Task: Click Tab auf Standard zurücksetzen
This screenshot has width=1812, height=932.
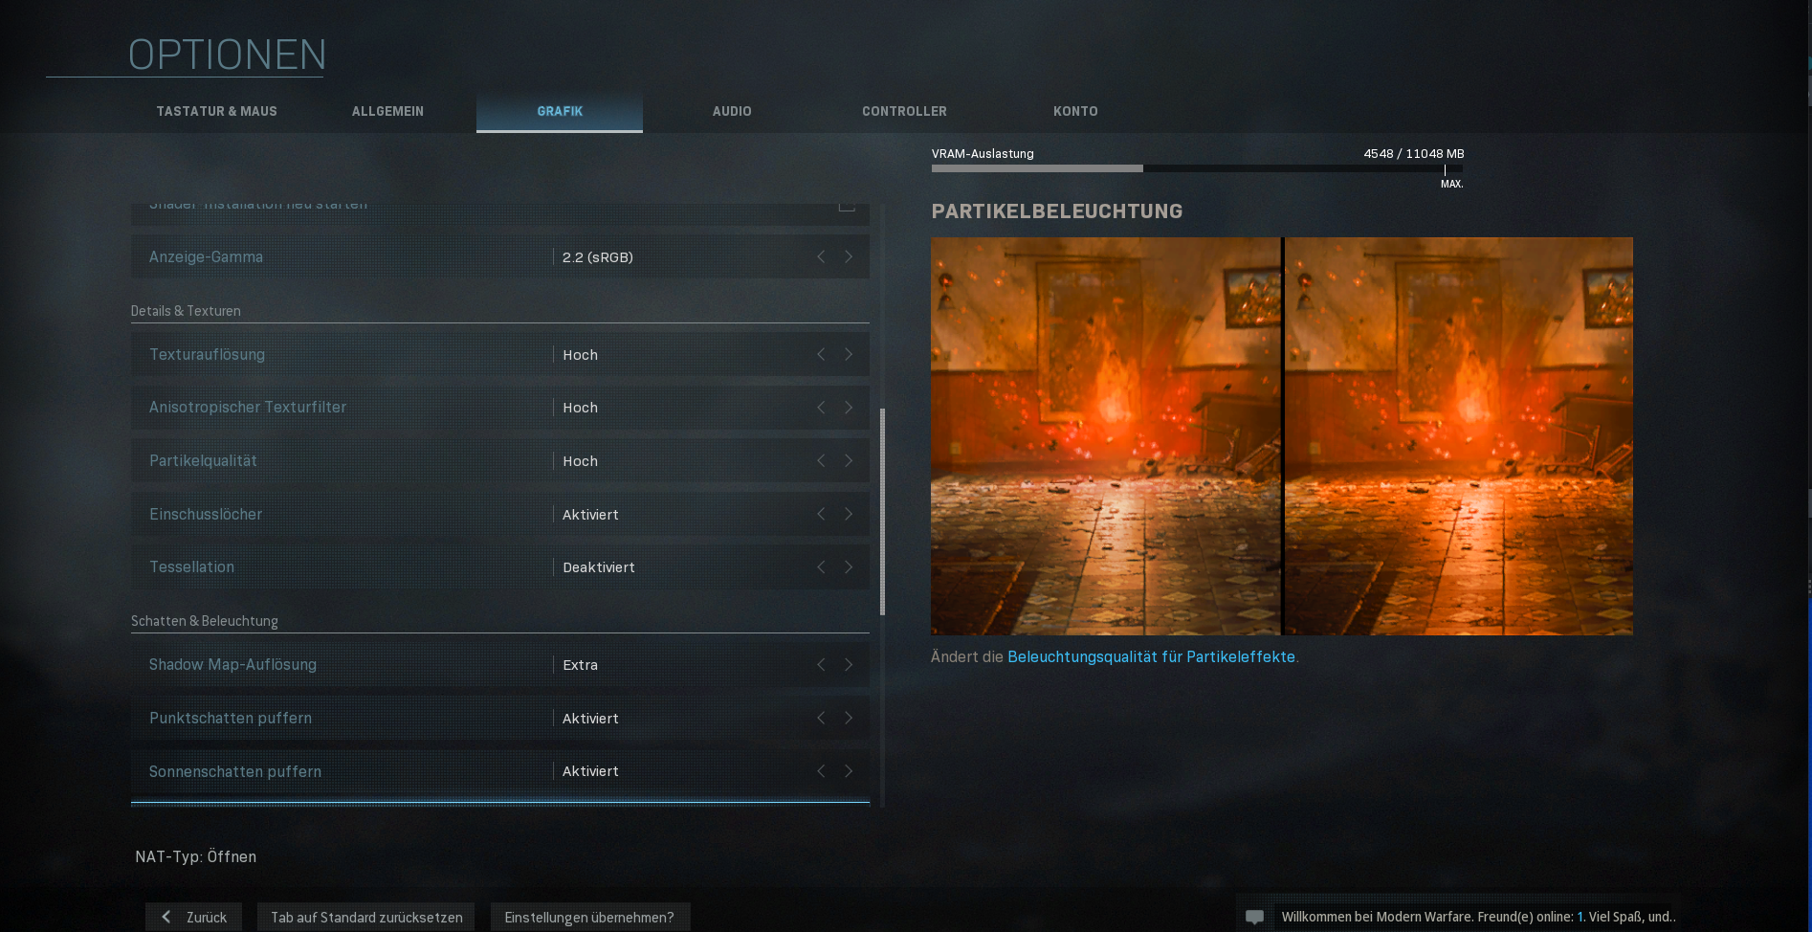Action: tap(366, 917)
